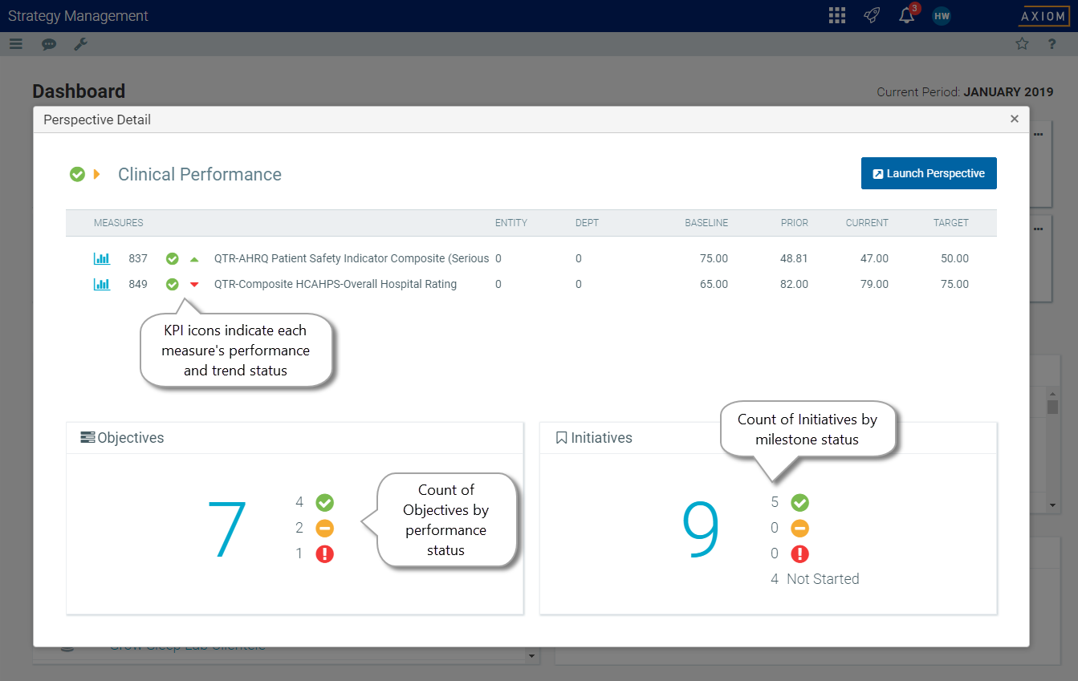
Task: Click upward trend arrow for measure 837
Action: (x=194, y=259)
